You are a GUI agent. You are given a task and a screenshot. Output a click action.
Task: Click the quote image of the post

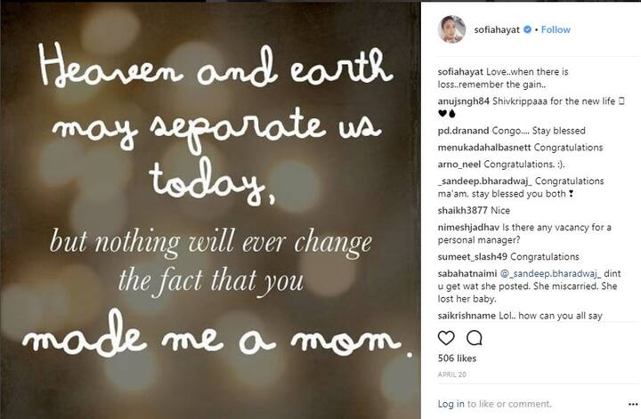(211, 210)
